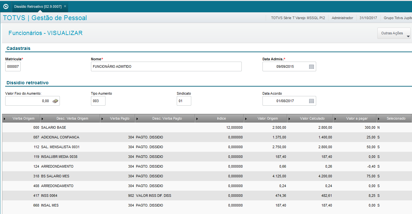Click arrow marker on Valor a pagar header
This screenshot has height=214, width=412.
click(336, 119)
